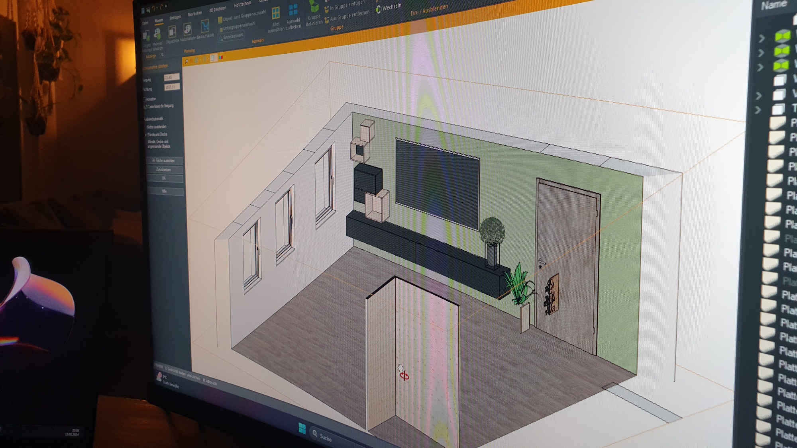Click Windows Start button on taskbar
Screen dimensions: 797x448
pos(302,428)
